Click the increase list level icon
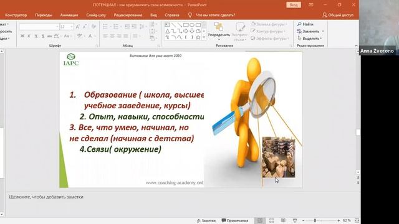The width and height of the screenshot is (399, 224). (x=134, y=27)
